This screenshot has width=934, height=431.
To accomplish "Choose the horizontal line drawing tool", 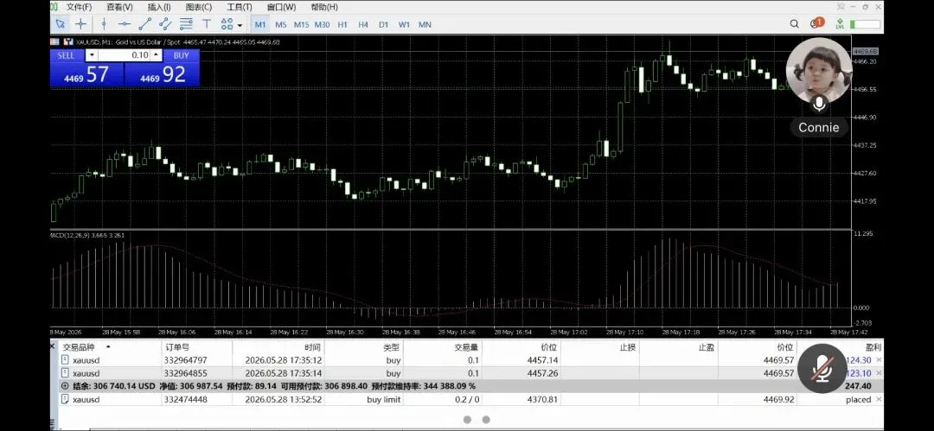I will tap(124, 24).
